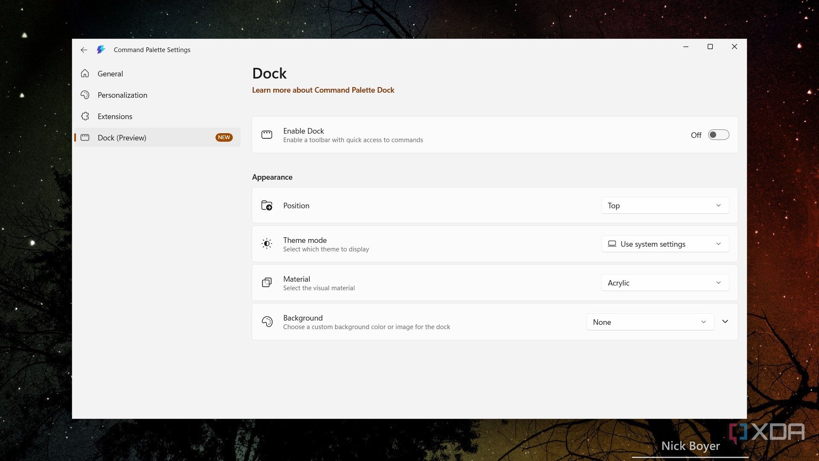Click the Theme mode sun icon
The width and height of the screenshot is (819, 461).
click(267, 244)
